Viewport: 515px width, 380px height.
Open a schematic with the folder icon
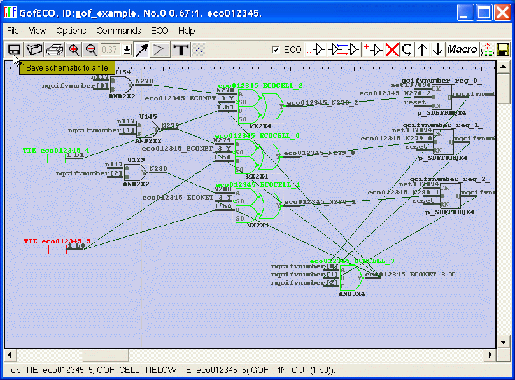[x=34, y=50]
